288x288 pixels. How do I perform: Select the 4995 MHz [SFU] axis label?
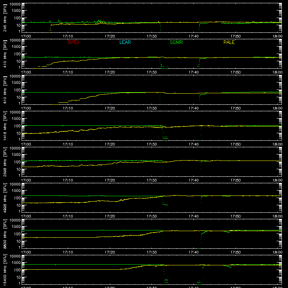pos(5,198)
